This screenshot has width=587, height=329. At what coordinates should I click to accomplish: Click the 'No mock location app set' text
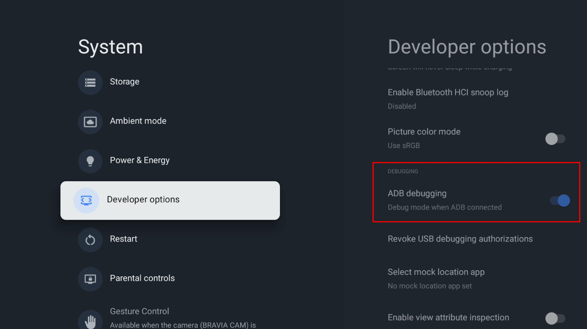(x=430, y=286)
